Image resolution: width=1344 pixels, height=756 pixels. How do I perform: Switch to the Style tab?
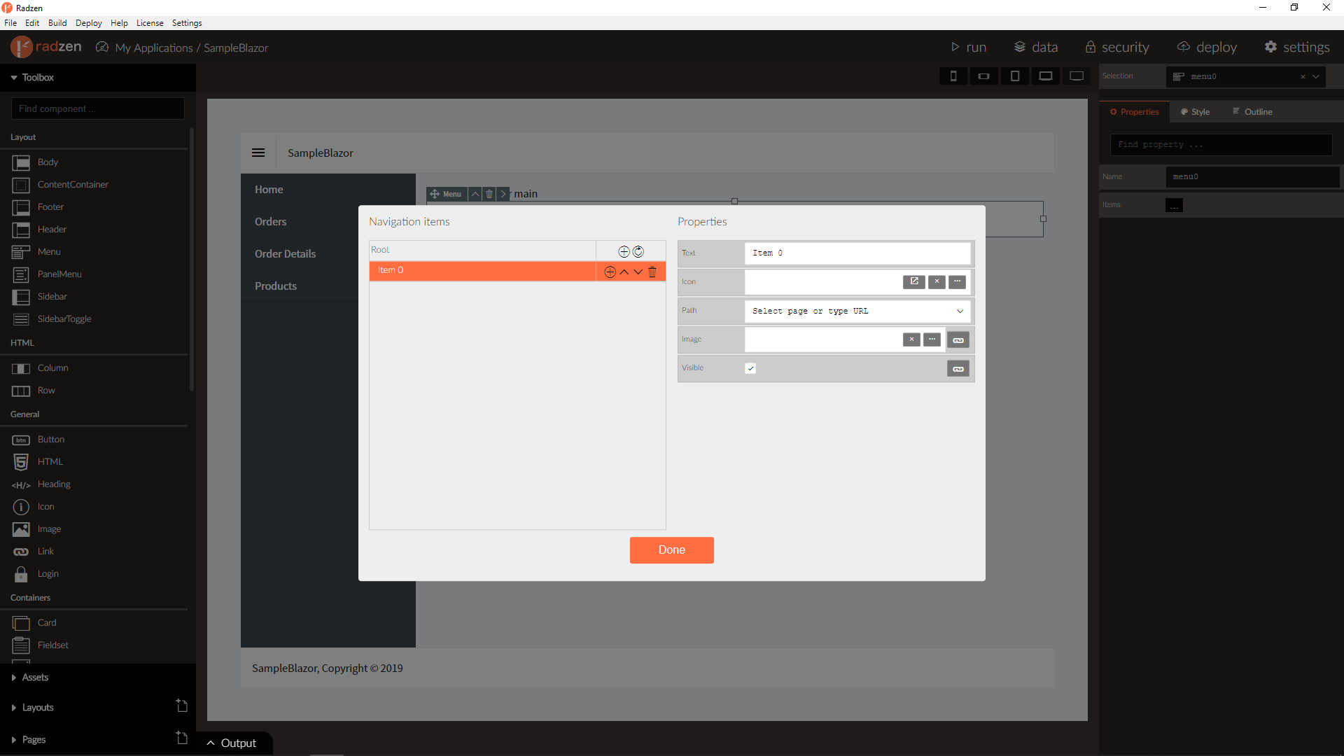point(1196,112)
